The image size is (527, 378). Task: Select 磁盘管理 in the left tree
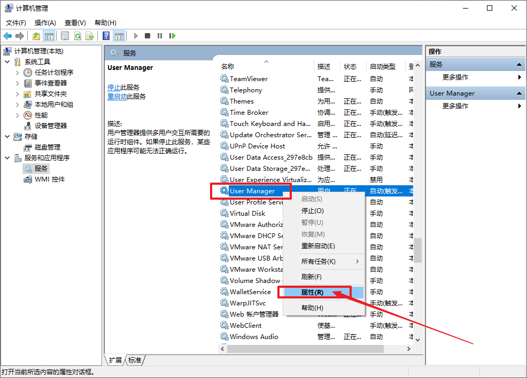(x=48, y=147)
